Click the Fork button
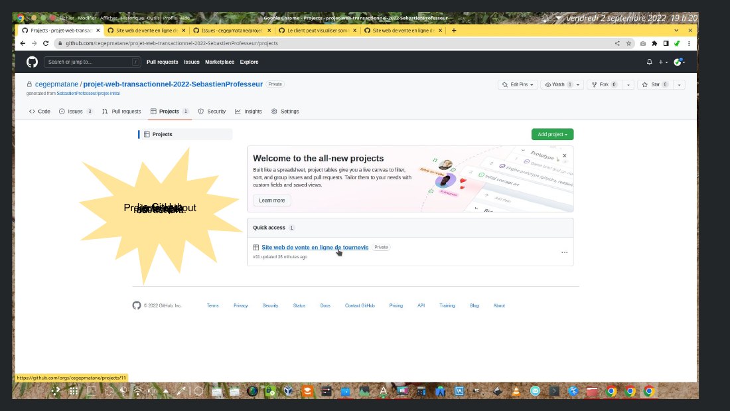Viewport: 730px width, 411px height. point(605,84)
